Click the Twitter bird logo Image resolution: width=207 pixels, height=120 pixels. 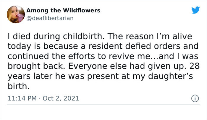click(195, 10)
